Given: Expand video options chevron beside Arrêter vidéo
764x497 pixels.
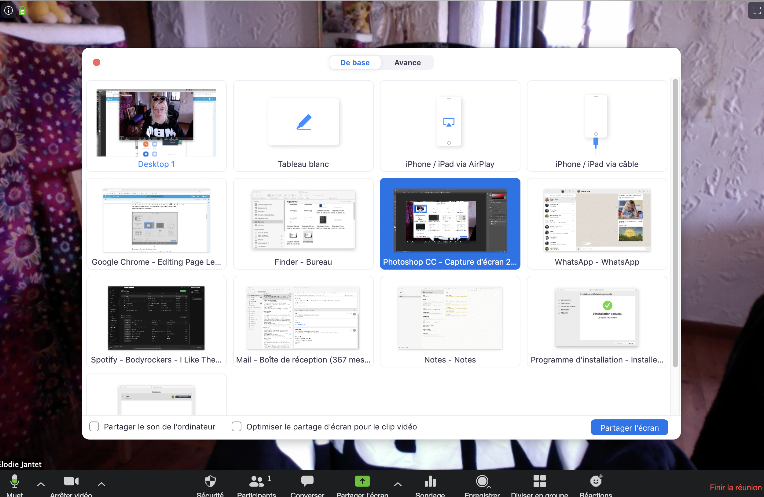Looking at the screenshot, I should pos(101,484).
